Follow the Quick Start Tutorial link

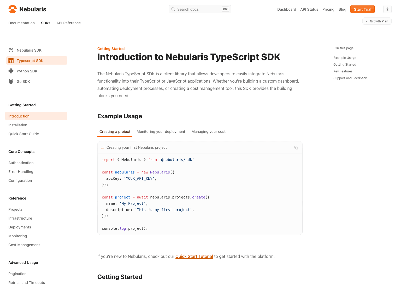(194, 256)
